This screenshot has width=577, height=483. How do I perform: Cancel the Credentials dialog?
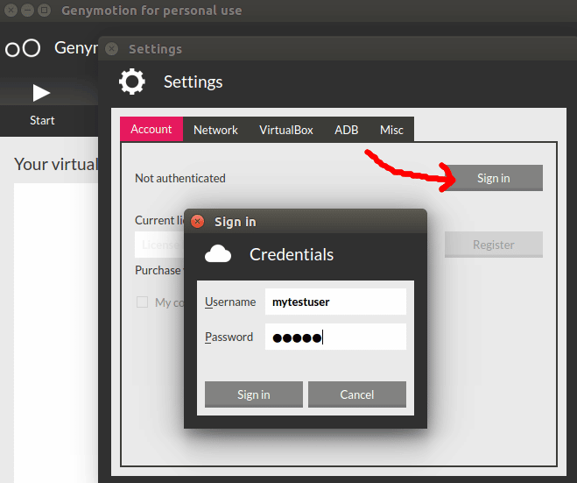pyautogui.click(x=356, y=394)
